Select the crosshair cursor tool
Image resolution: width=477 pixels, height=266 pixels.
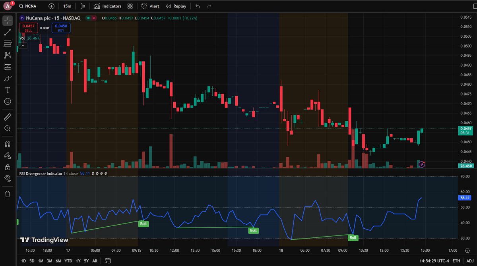point(7,20)
